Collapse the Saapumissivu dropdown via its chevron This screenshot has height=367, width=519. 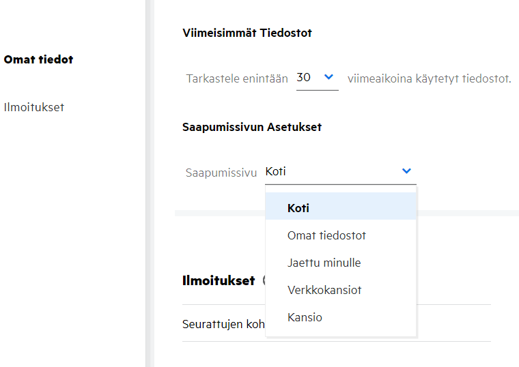point(406,171)
